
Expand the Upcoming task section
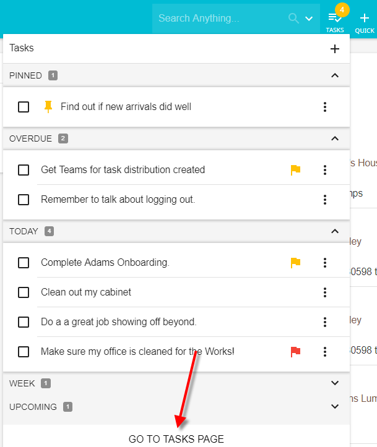[335, 407]
